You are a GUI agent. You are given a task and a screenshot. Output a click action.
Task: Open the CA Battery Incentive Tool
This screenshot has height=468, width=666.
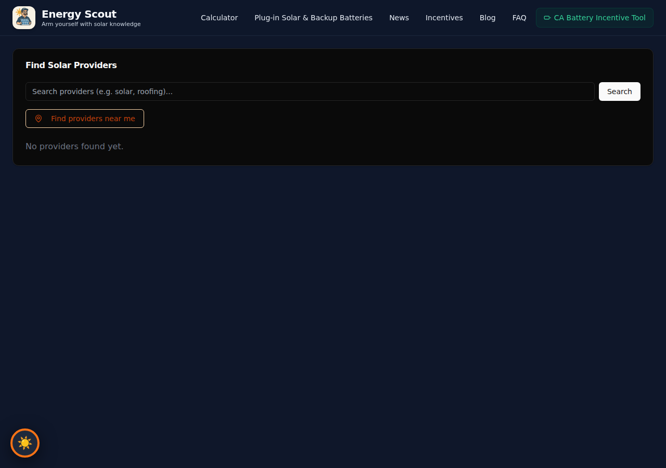pos(594,17)
